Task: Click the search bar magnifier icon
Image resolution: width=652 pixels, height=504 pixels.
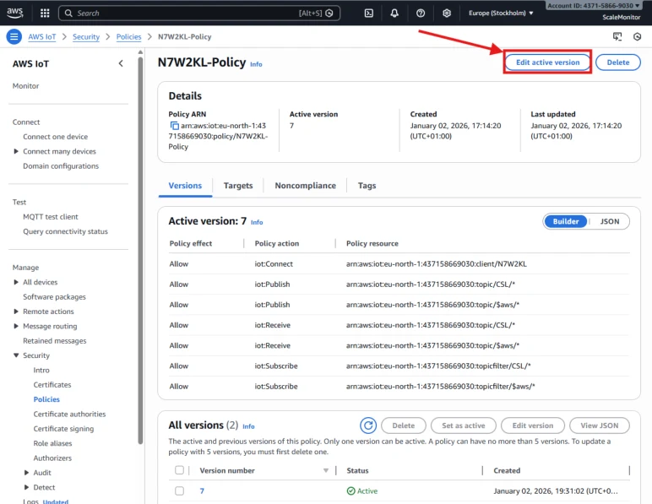Action: click(x=68, y=13)
